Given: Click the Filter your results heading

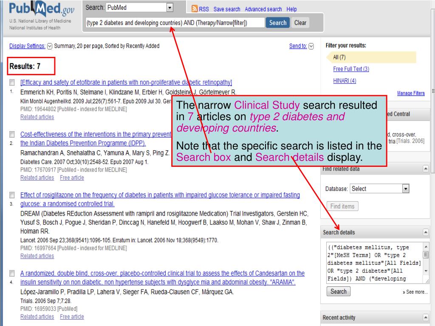Looking at the screenshot, I should point(346,45).
